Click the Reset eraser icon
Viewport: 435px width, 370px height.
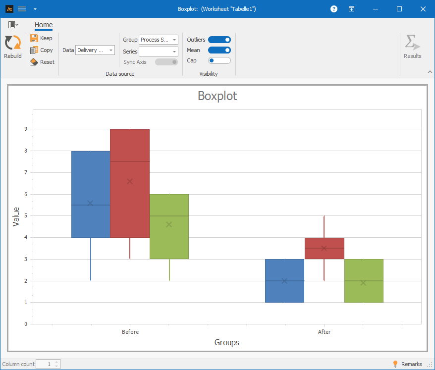pyautogui.click(x=34, y=62)
